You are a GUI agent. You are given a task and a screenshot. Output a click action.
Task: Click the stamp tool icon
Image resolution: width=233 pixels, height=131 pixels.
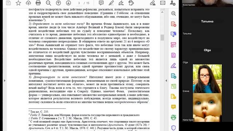coord(131,3)
